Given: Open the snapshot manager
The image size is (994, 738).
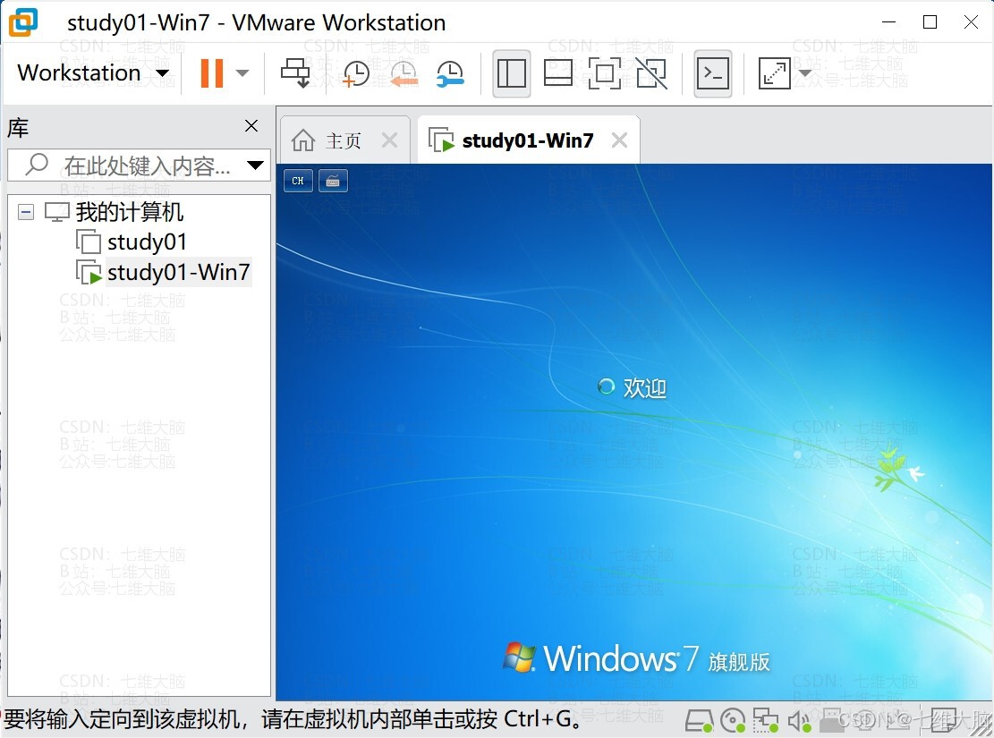Looking at the screenshot, I should [x=451, y=73].
